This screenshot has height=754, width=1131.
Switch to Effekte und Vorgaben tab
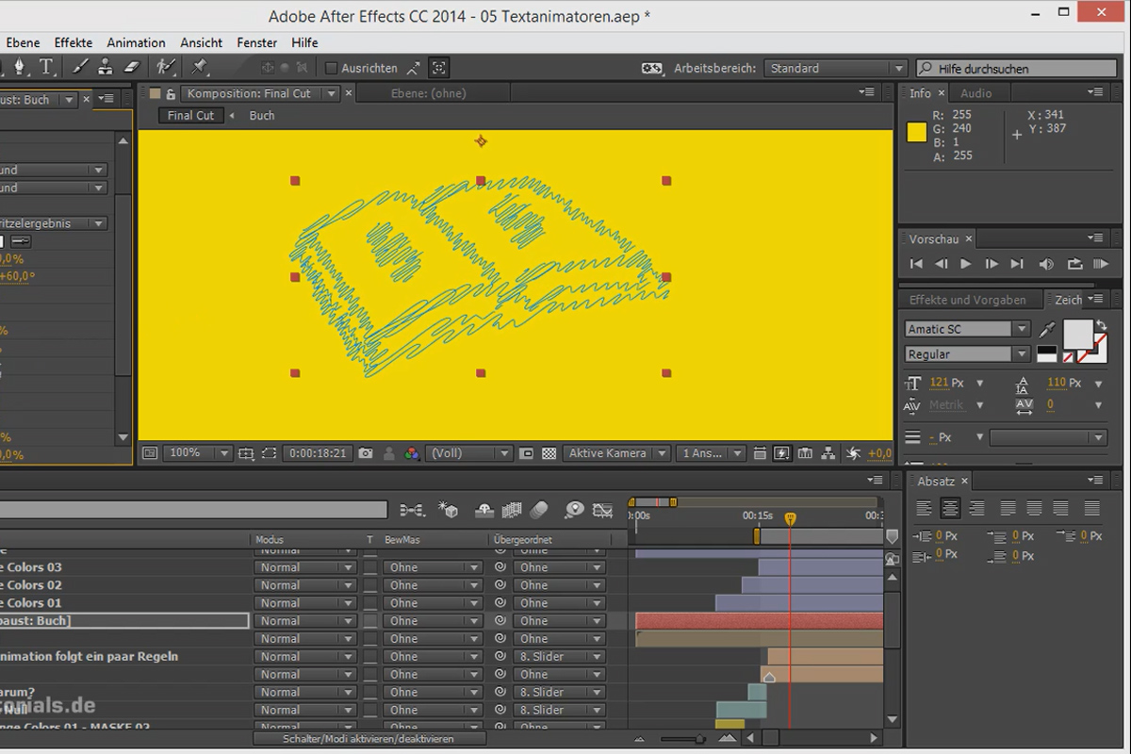point(968,300)
